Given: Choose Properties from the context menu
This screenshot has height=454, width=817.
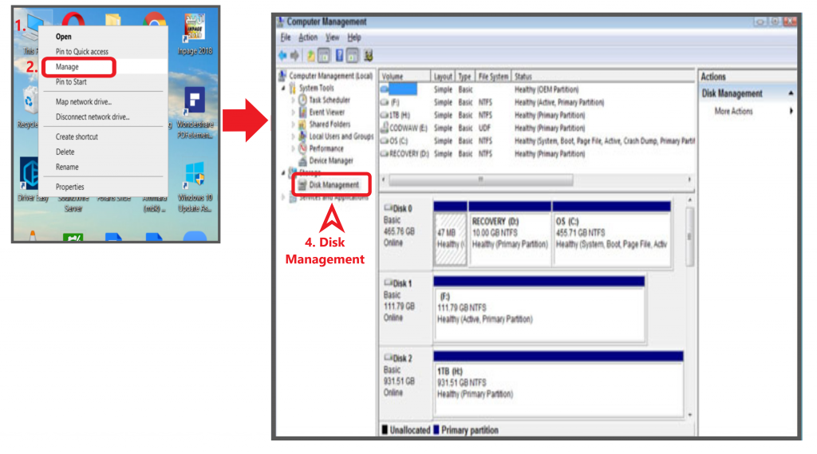Looking at the screenshot, I should coord(105,187).
